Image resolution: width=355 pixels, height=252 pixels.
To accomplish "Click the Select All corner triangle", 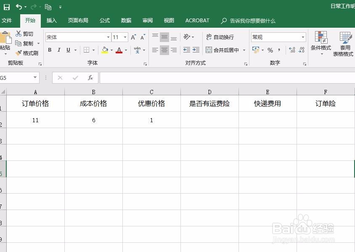I will click(3, 92).
